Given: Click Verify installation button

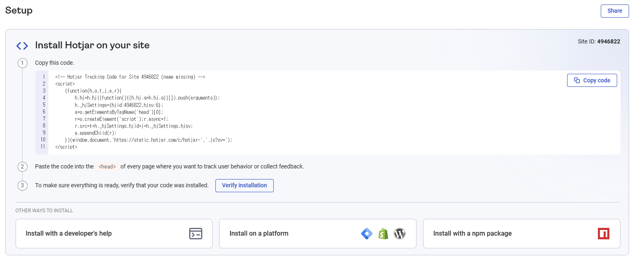Looking at the screenshot, I should pos(244,186).
